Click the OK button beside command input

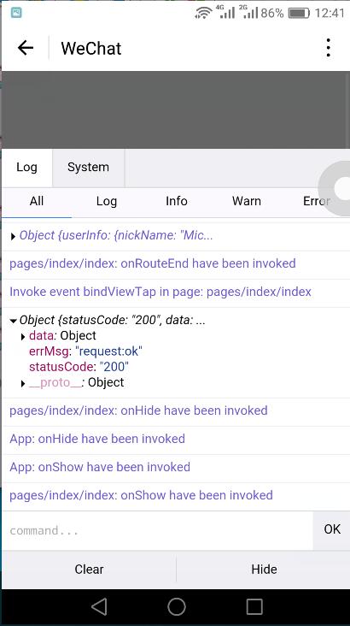332,529
